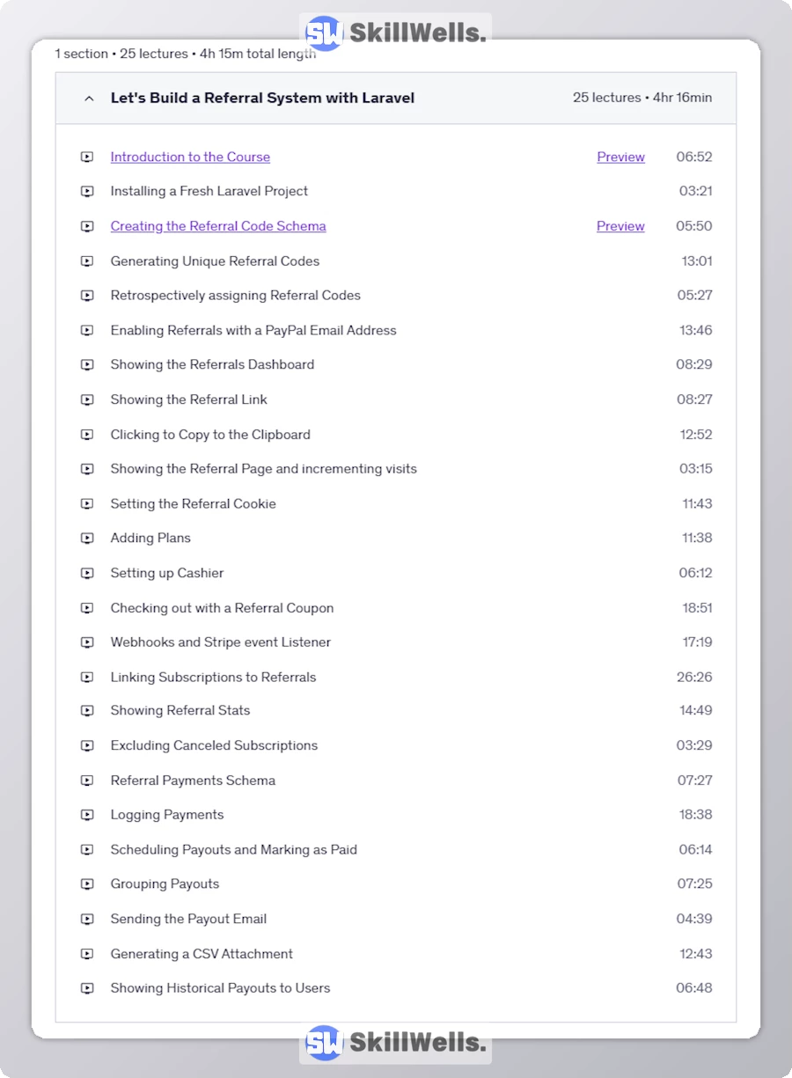The height and width of the screenshot is (1078, 792).
Task: Select Showing Historical Payouts to Users title
Action: point(220,988)
